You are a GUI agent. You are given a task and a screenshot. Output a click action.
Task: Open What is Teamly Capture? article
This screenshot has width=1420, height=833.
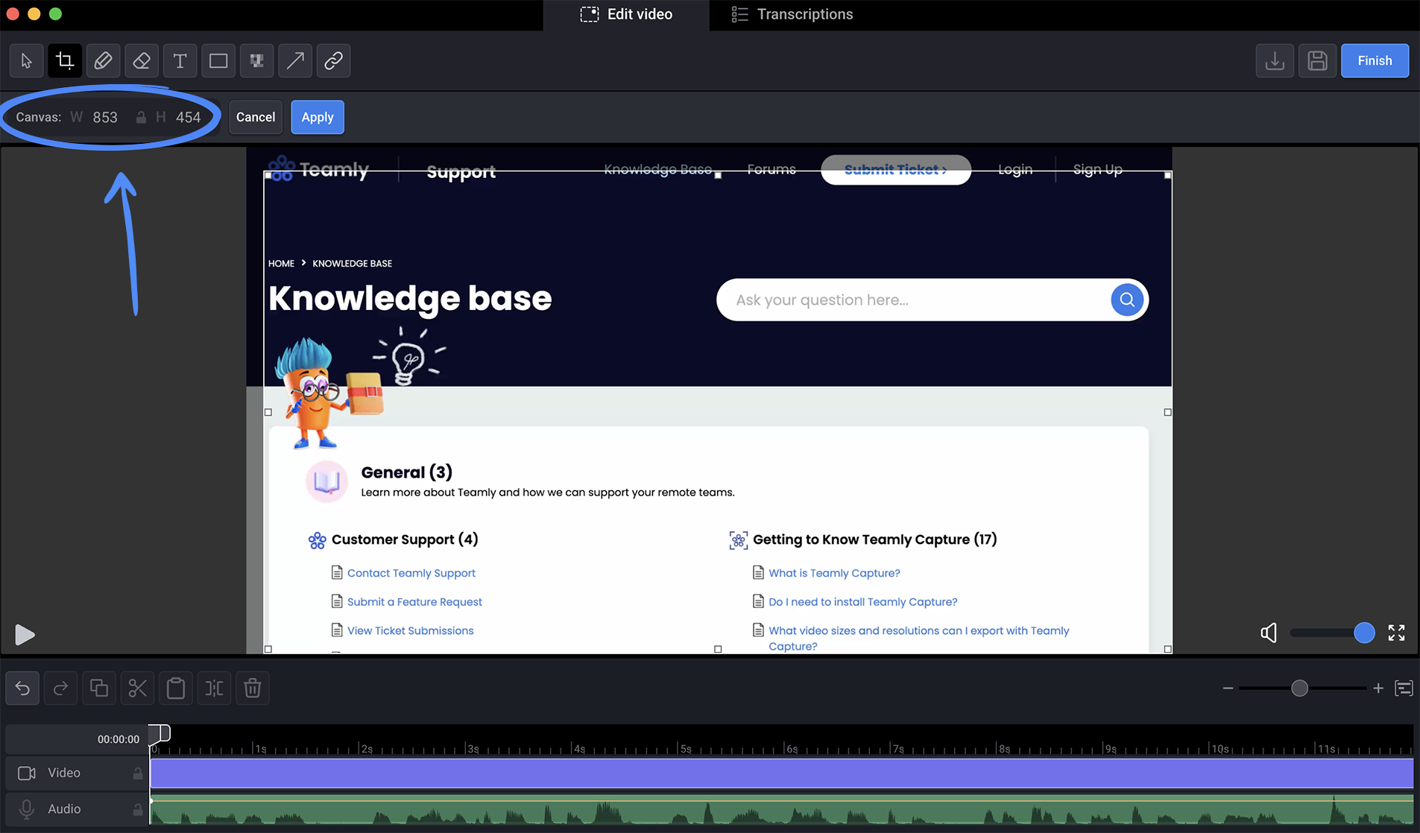[834, 573]
